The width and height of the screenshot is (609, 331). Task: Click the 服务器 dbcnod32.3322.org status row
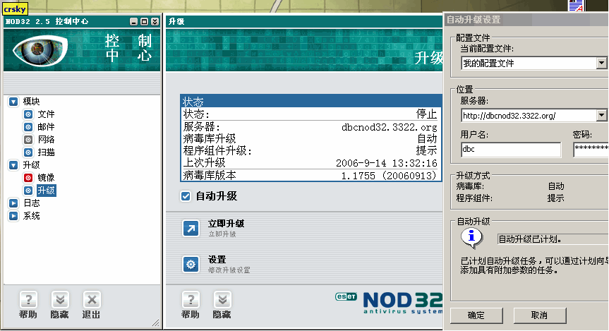coord(310,126)
